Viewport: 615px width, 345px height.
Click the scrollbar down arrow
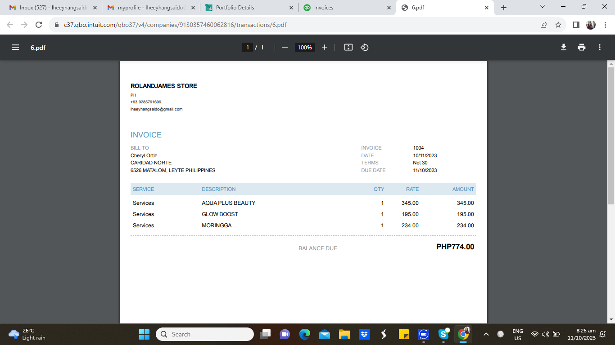click(x=611, y=319)
